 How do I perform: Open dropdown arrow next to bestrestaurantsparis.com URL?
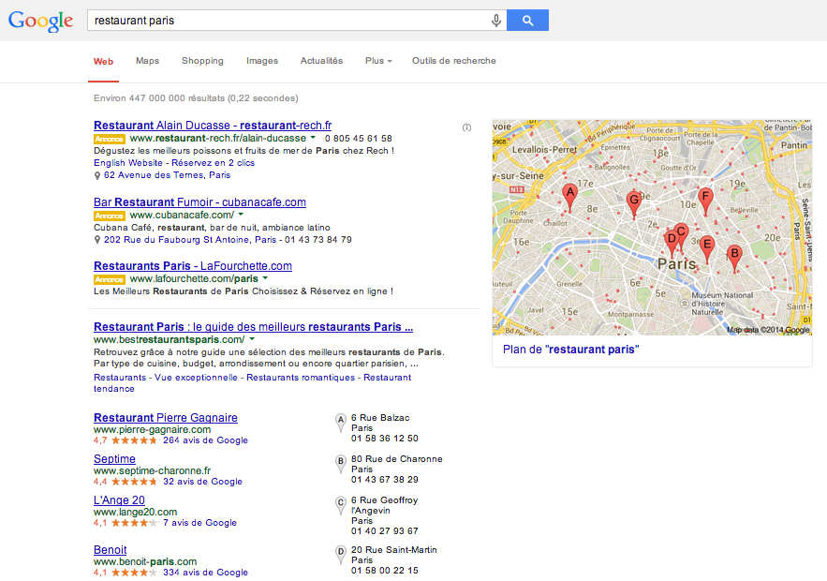click(252, 339)
